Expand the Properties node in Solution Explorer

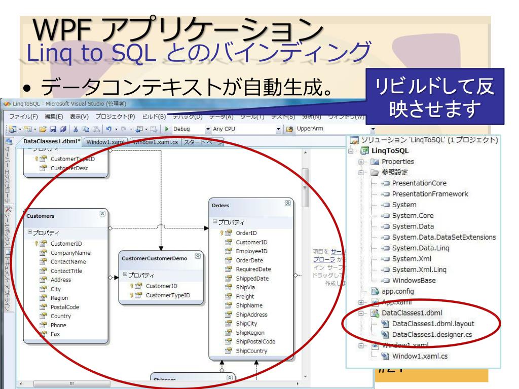[361, 162]
